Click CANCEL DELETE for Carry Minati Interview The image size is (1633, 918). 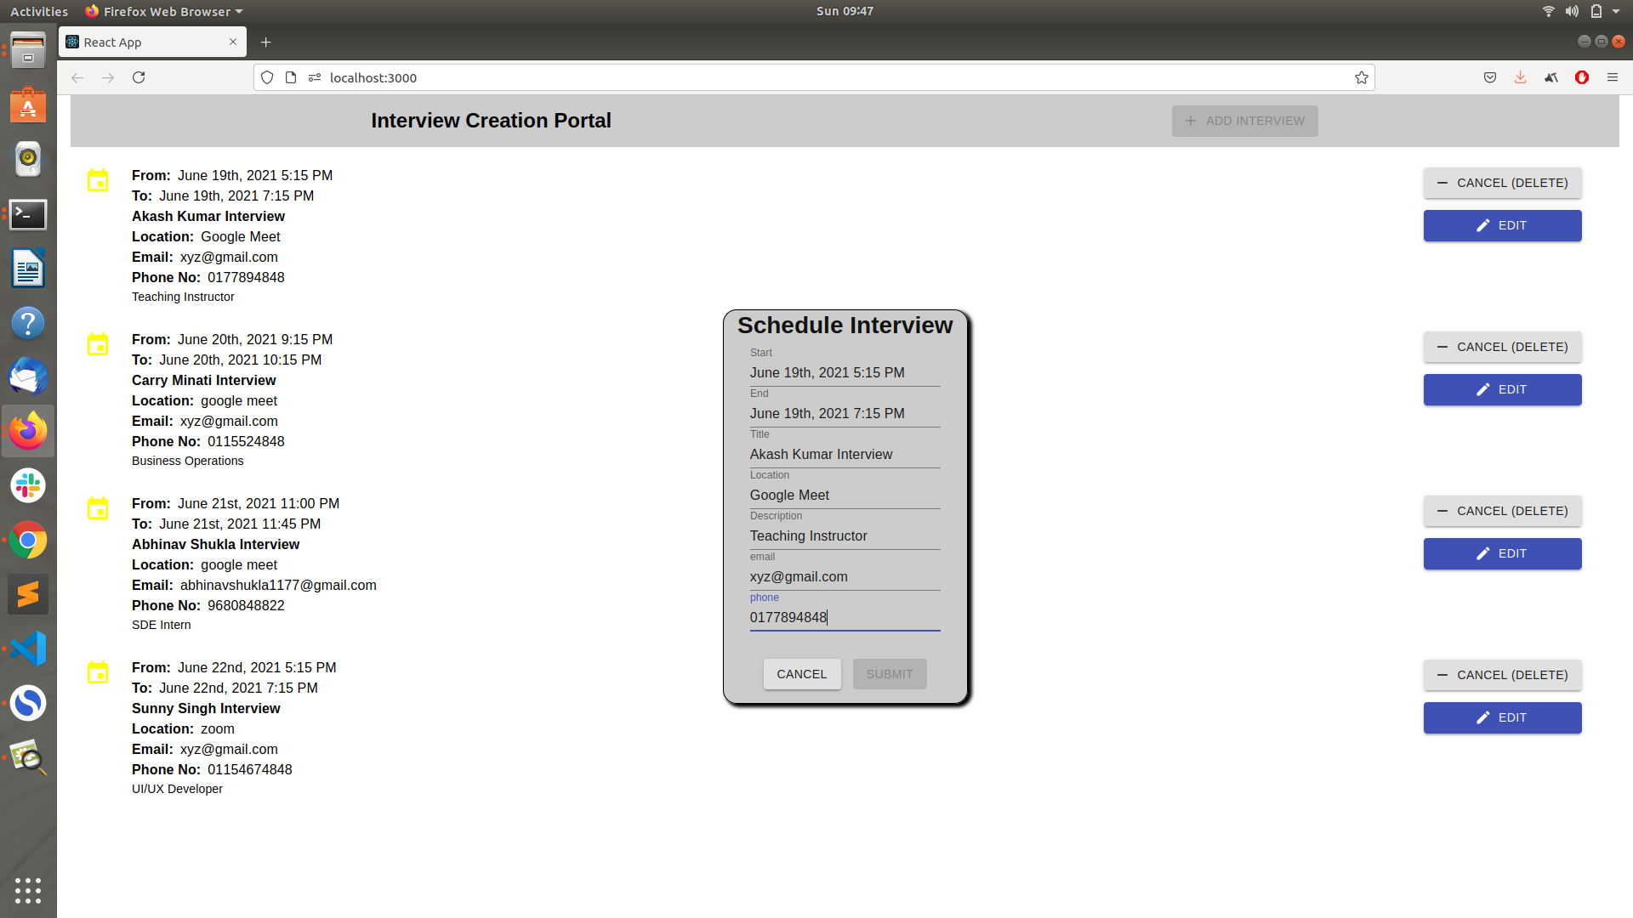[x=1502, y=346]
